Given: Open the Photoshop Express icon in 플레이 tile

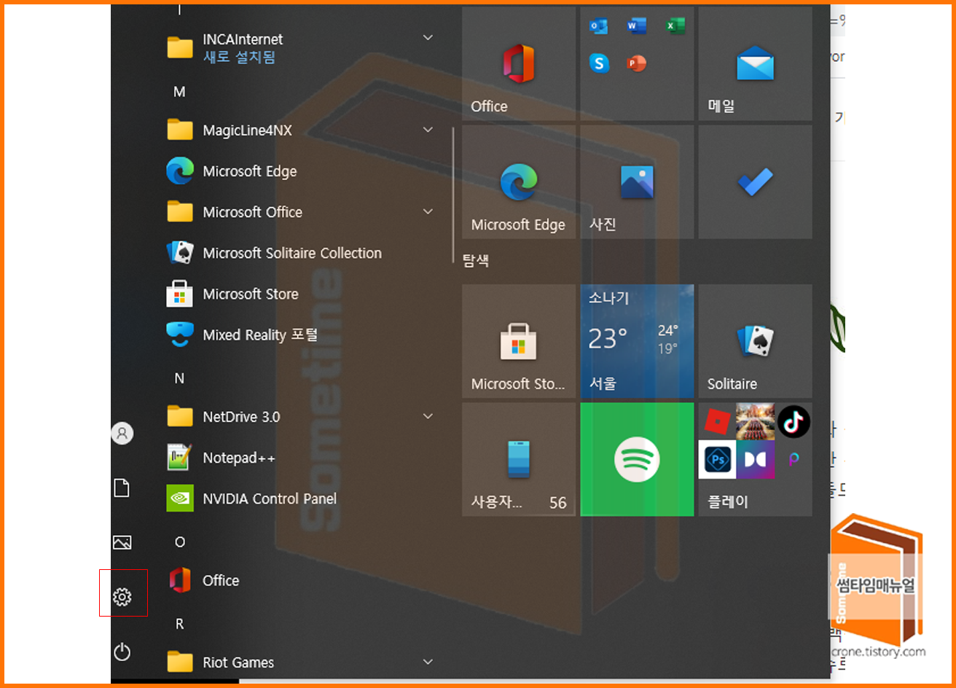Looking at the screenshot, I should (718, 460).
